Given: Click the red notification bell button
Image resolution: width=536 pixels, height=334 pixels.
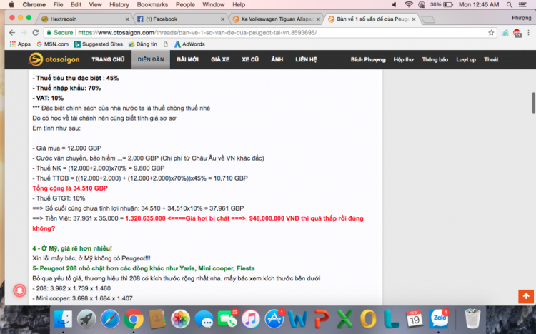Looking at the screenshot, I should (19, 290).
